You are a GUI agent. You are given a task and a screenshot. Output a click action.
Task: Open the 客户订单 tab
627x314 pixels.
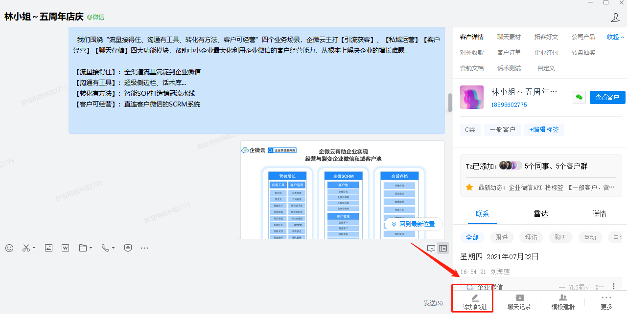[509, 53]
